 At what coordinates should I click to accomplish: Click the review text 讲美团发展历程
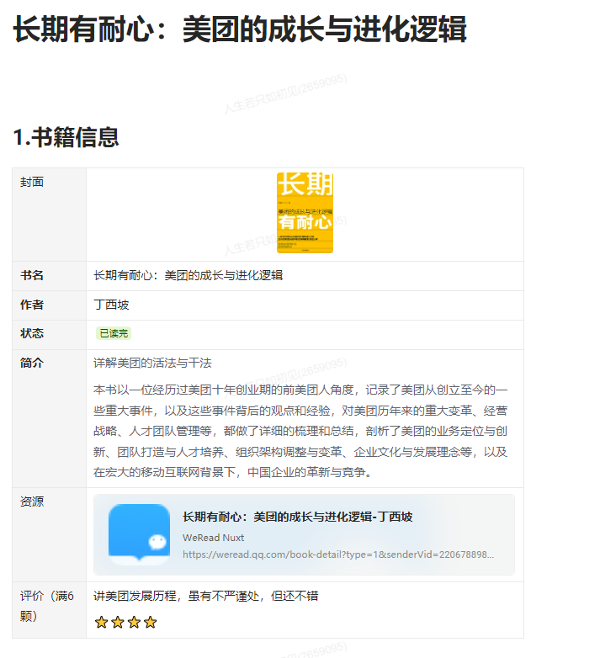[205, 596]
